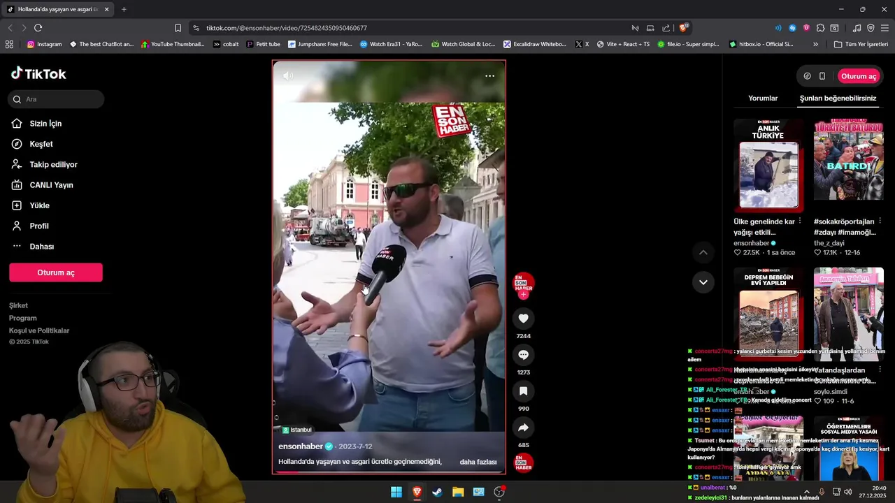Unmute the video volume icon
Image resolution: width=895 pixels, height=503 pixels.
coord(288,75)
